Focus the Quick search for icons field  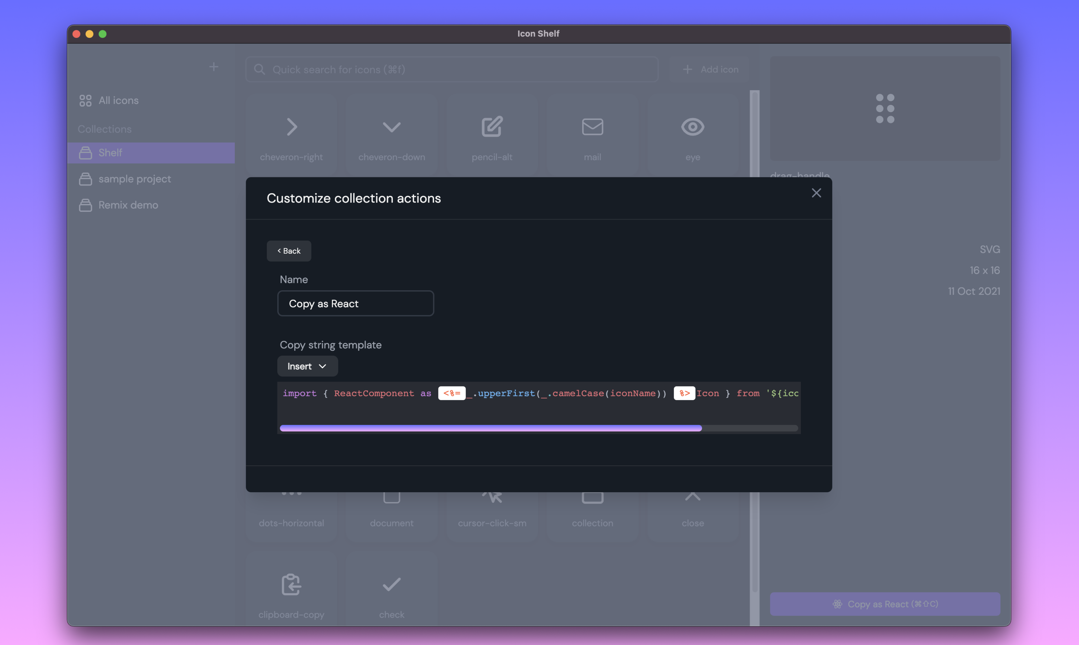pyautogui.click(x=452, y=70)
